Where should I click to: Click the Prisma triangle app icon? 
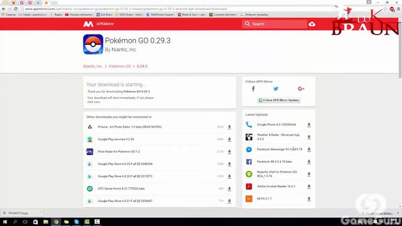pyautogui.click(x=90, y=127)
